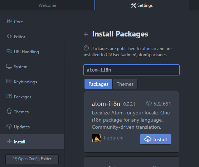Switch to the Settings tab
The height and width of the screenshot is (167, 199).
[x=142, y=5]
